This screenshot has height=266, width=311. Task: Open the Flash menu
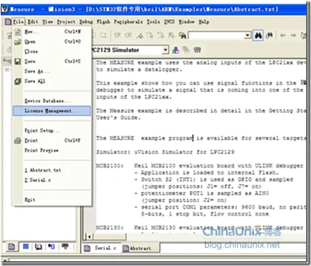pyautogui.click(x=103, y=22)
